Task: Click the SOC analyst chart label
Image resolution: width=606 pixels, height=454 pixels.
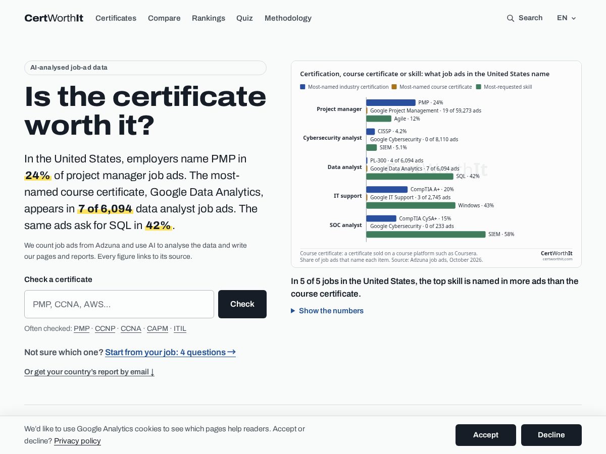Action: tap(345, 225)
